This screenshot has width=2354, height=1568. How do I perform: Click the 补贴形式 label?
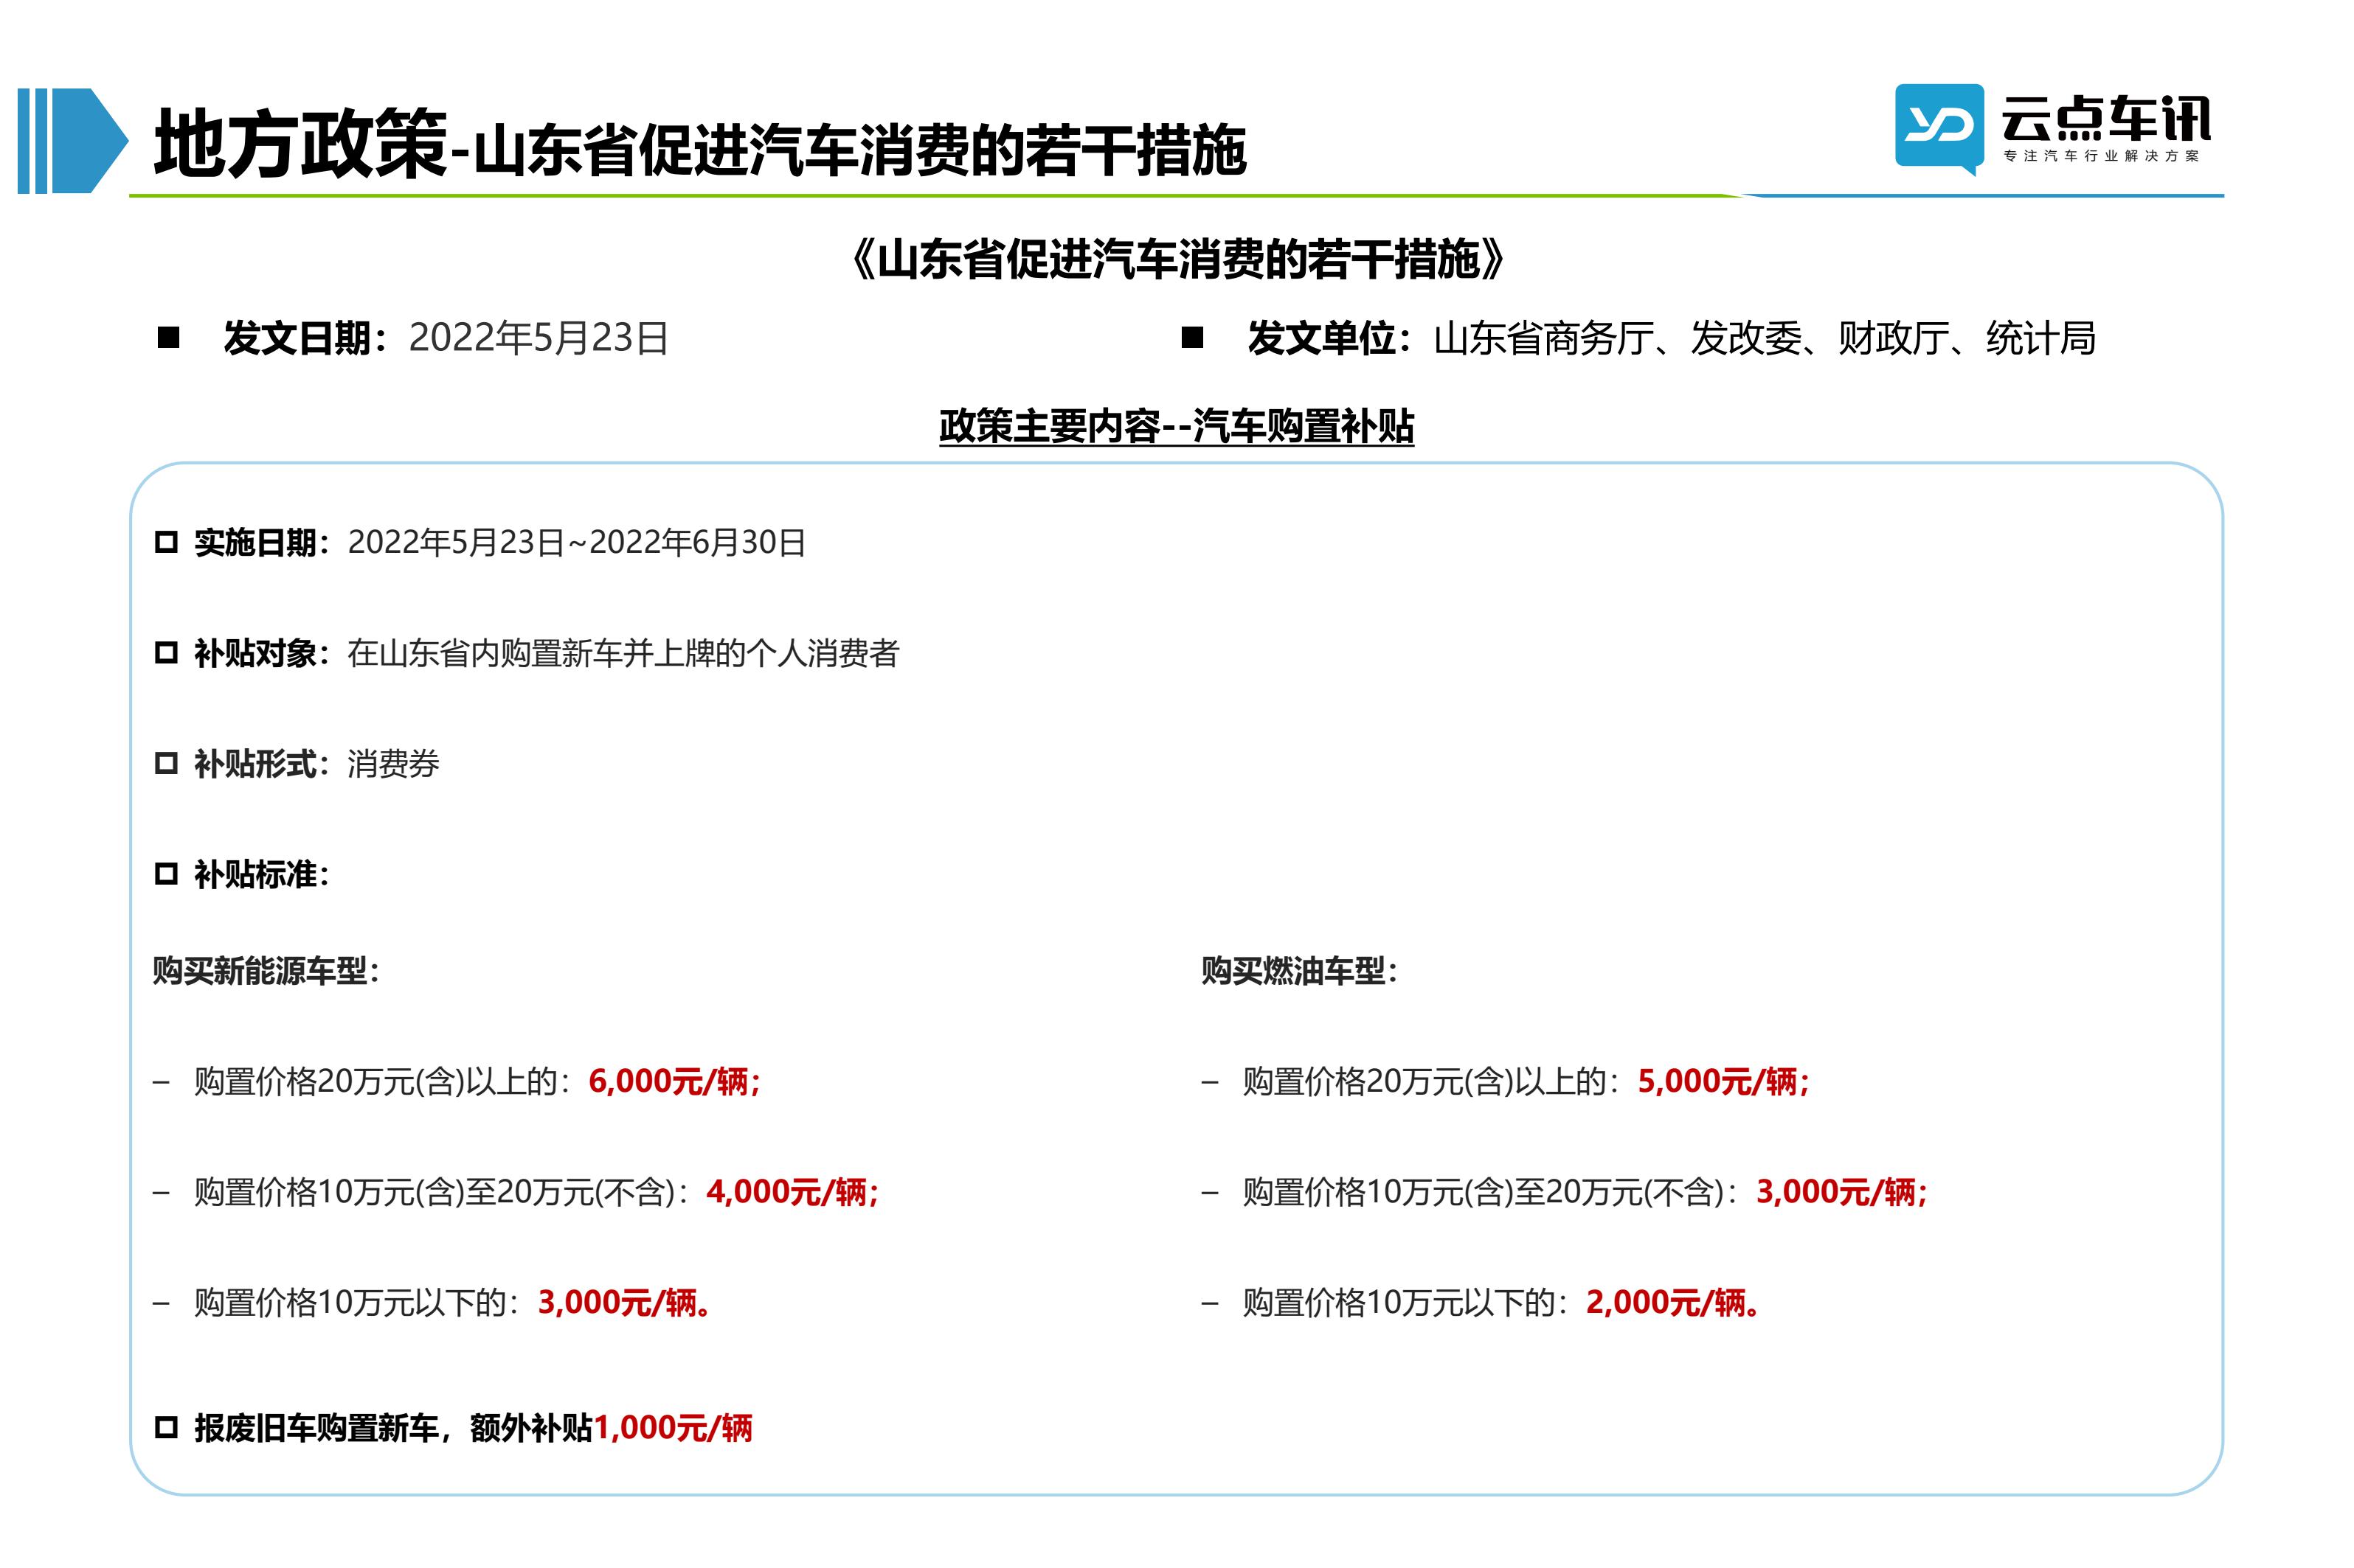pyautogui.click(x=261, y=764)
